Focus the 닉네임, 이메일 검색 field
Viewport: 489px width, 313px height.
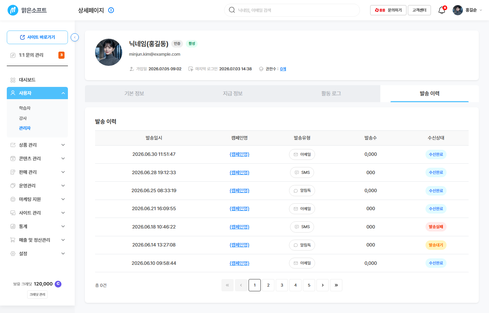coord(292,10)
